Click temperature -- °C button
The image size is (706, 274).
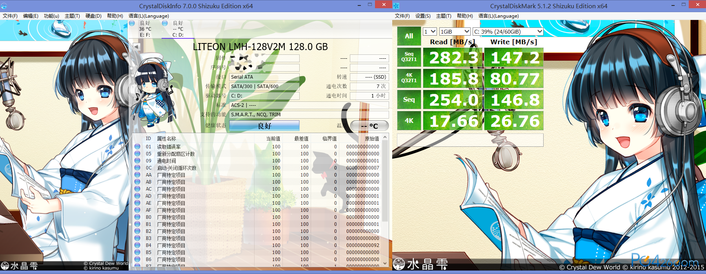coord(369,126)
